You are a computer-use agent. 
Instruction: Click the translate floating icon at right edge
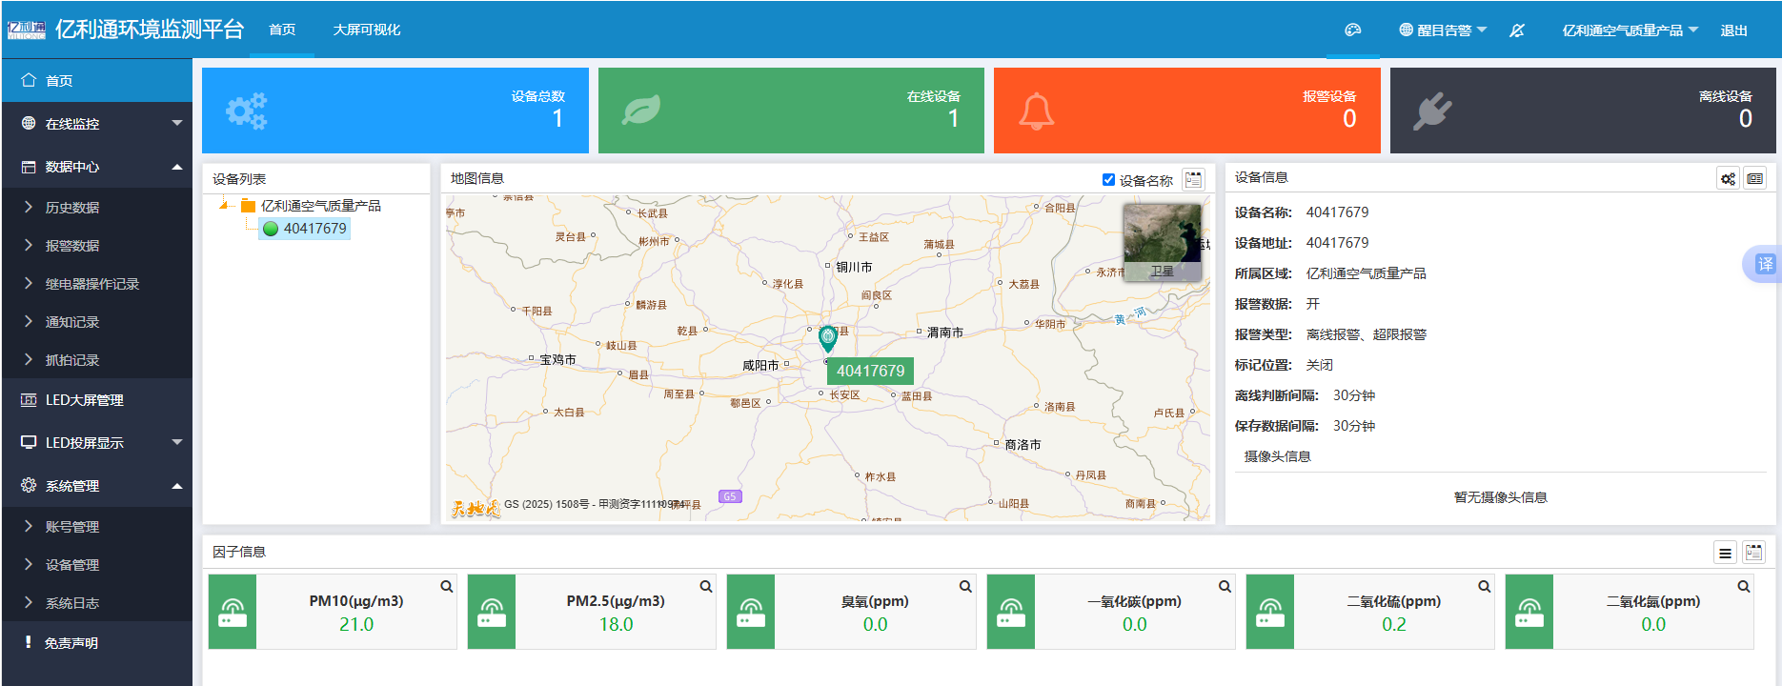(x=1765, y=264)
